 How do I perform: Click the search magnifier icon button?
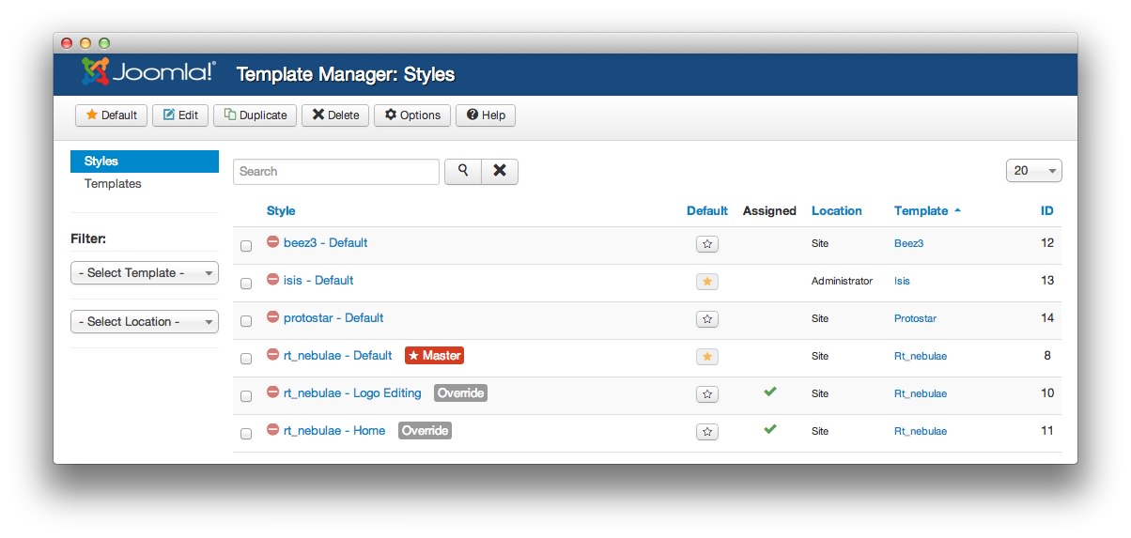coord(462,171)
